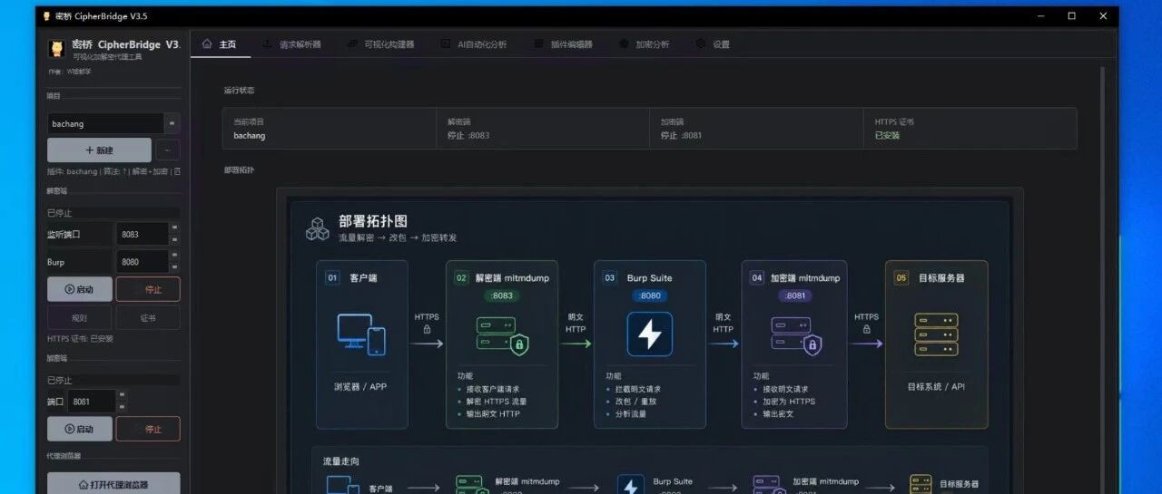Click 停止 under the 加密端 section
This screenshot has width=1162, height=494.
[x=148, y=429]
